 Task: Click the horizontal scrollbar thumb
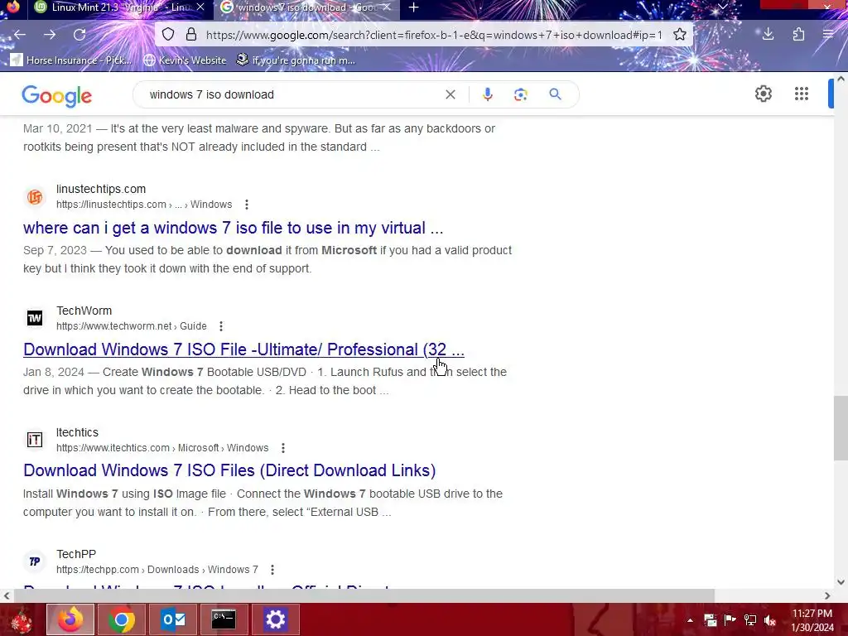pyautogui.click(x=364, y=595)
